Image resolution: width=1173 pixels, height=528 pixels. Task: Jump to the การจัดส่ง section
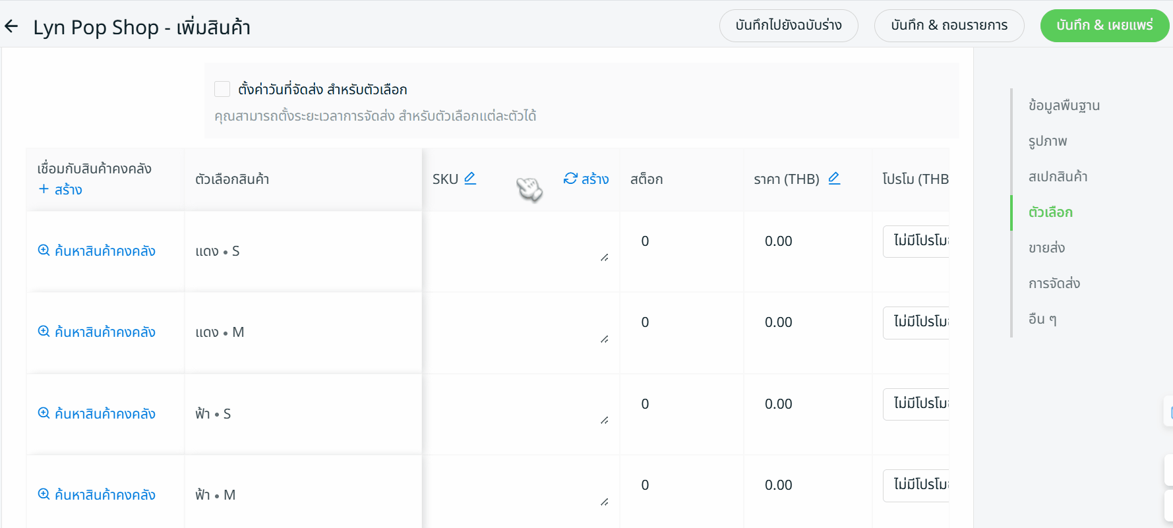pos(1054,283)
